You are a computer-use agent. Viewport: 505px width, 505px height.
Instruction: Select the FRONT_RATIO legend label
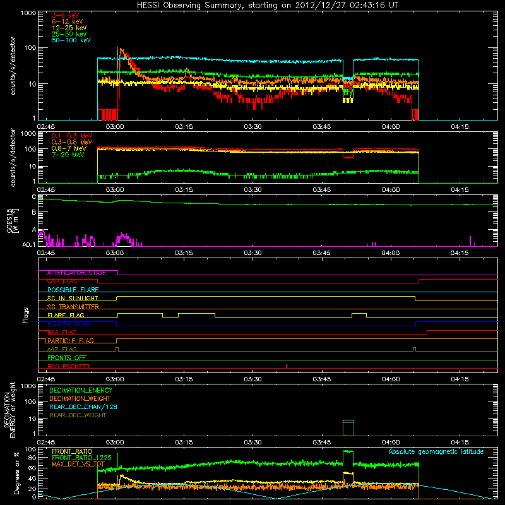72,451
